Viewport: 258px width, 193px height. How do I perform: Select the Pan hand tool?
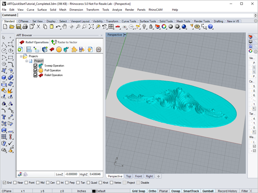click(x=64, y=27)
